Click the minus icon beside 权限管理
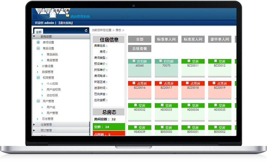 (38, 78)
